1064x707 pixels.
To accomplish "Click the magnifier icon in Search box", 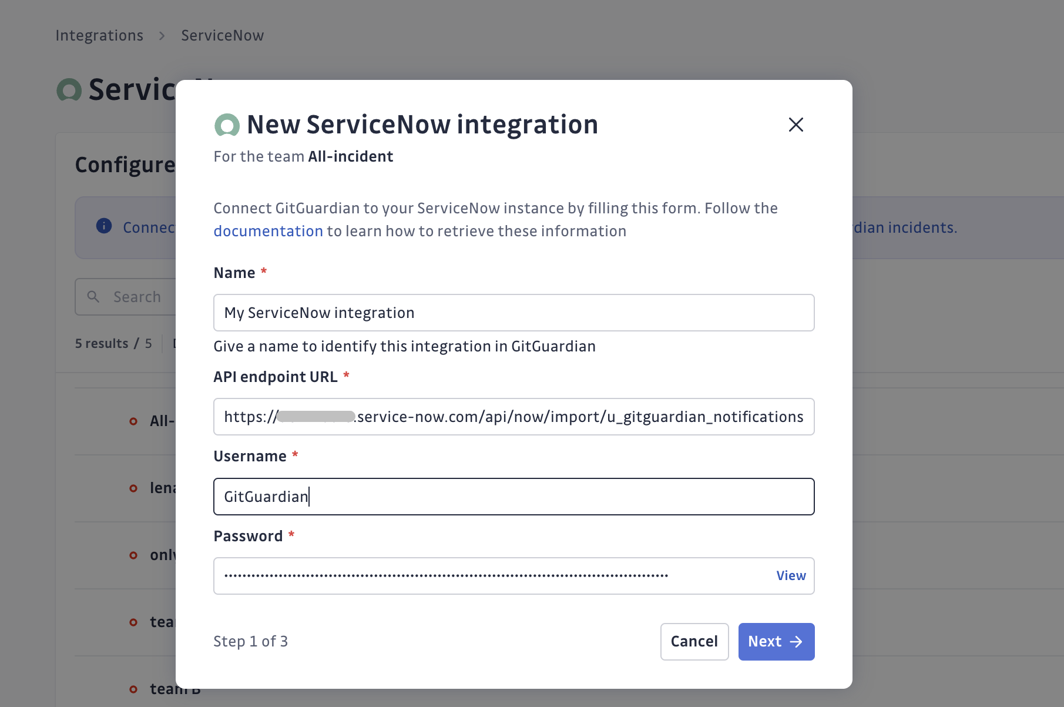I will click(x=93, y=297).
